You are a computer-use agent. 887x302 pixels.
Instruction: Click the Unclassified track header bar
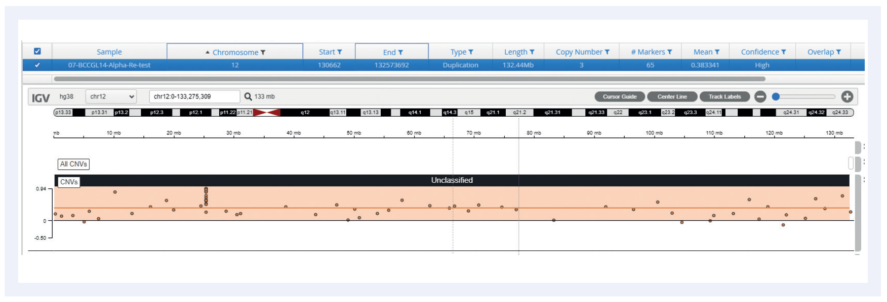tap(452, 180)
